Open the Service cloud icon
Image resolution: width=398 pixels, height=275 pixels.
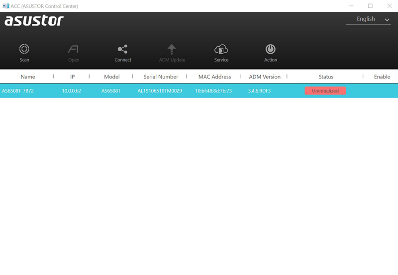click(221, 49)
